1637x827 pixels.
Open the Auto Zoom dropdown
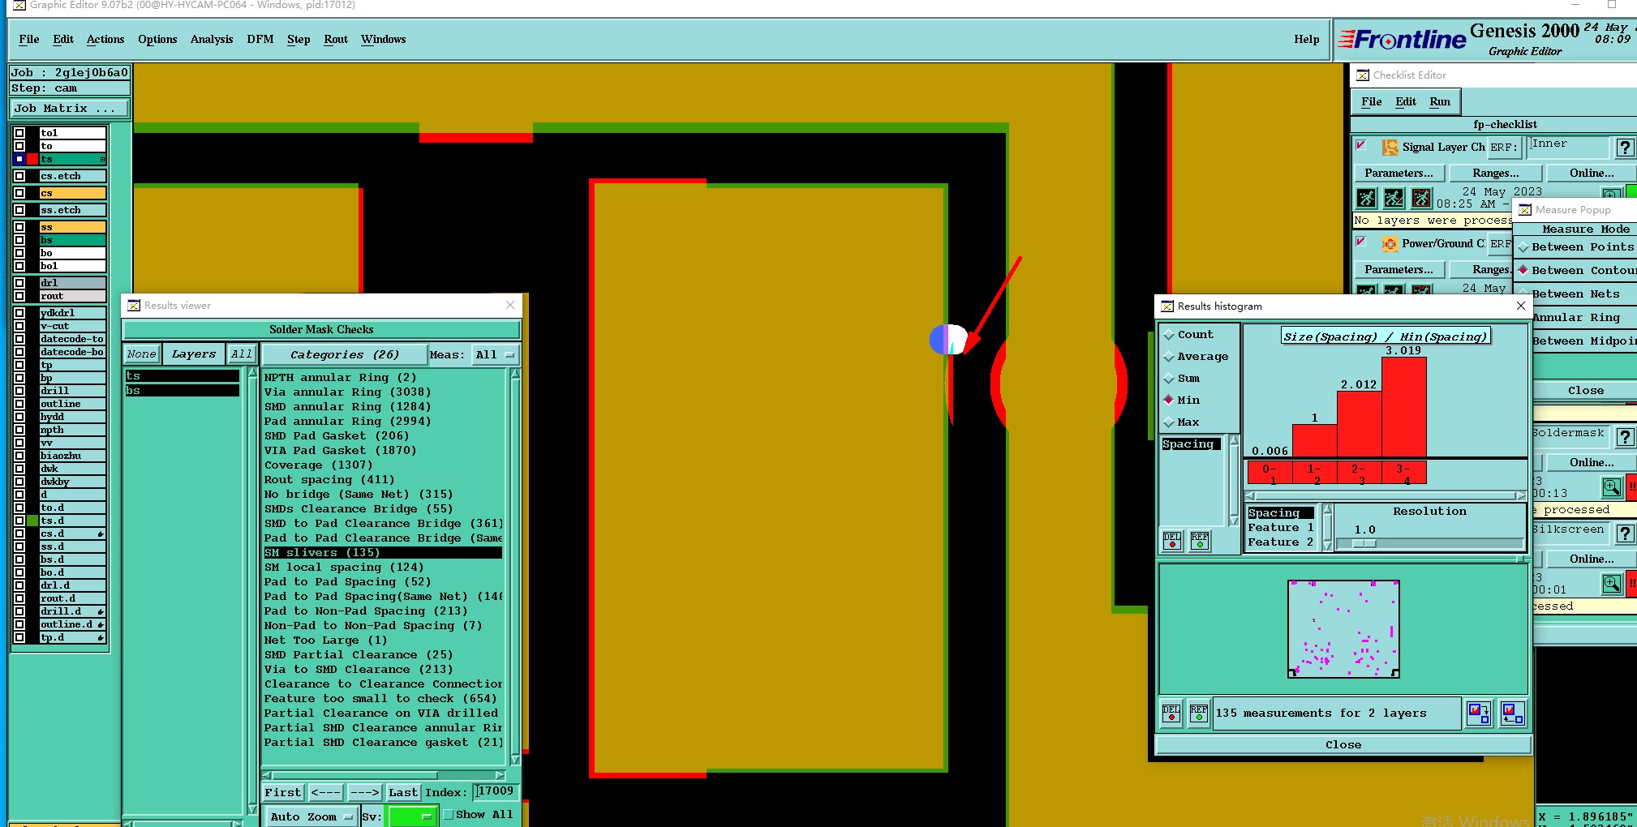click(x=312, y=816)
